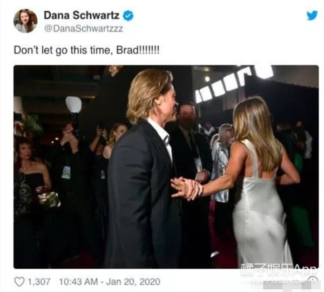Click the bright ceiling lights in the photo
Image resolution: width=324 pixels, height=292 pixels.
pyautogui.click(x=233, y=84)
